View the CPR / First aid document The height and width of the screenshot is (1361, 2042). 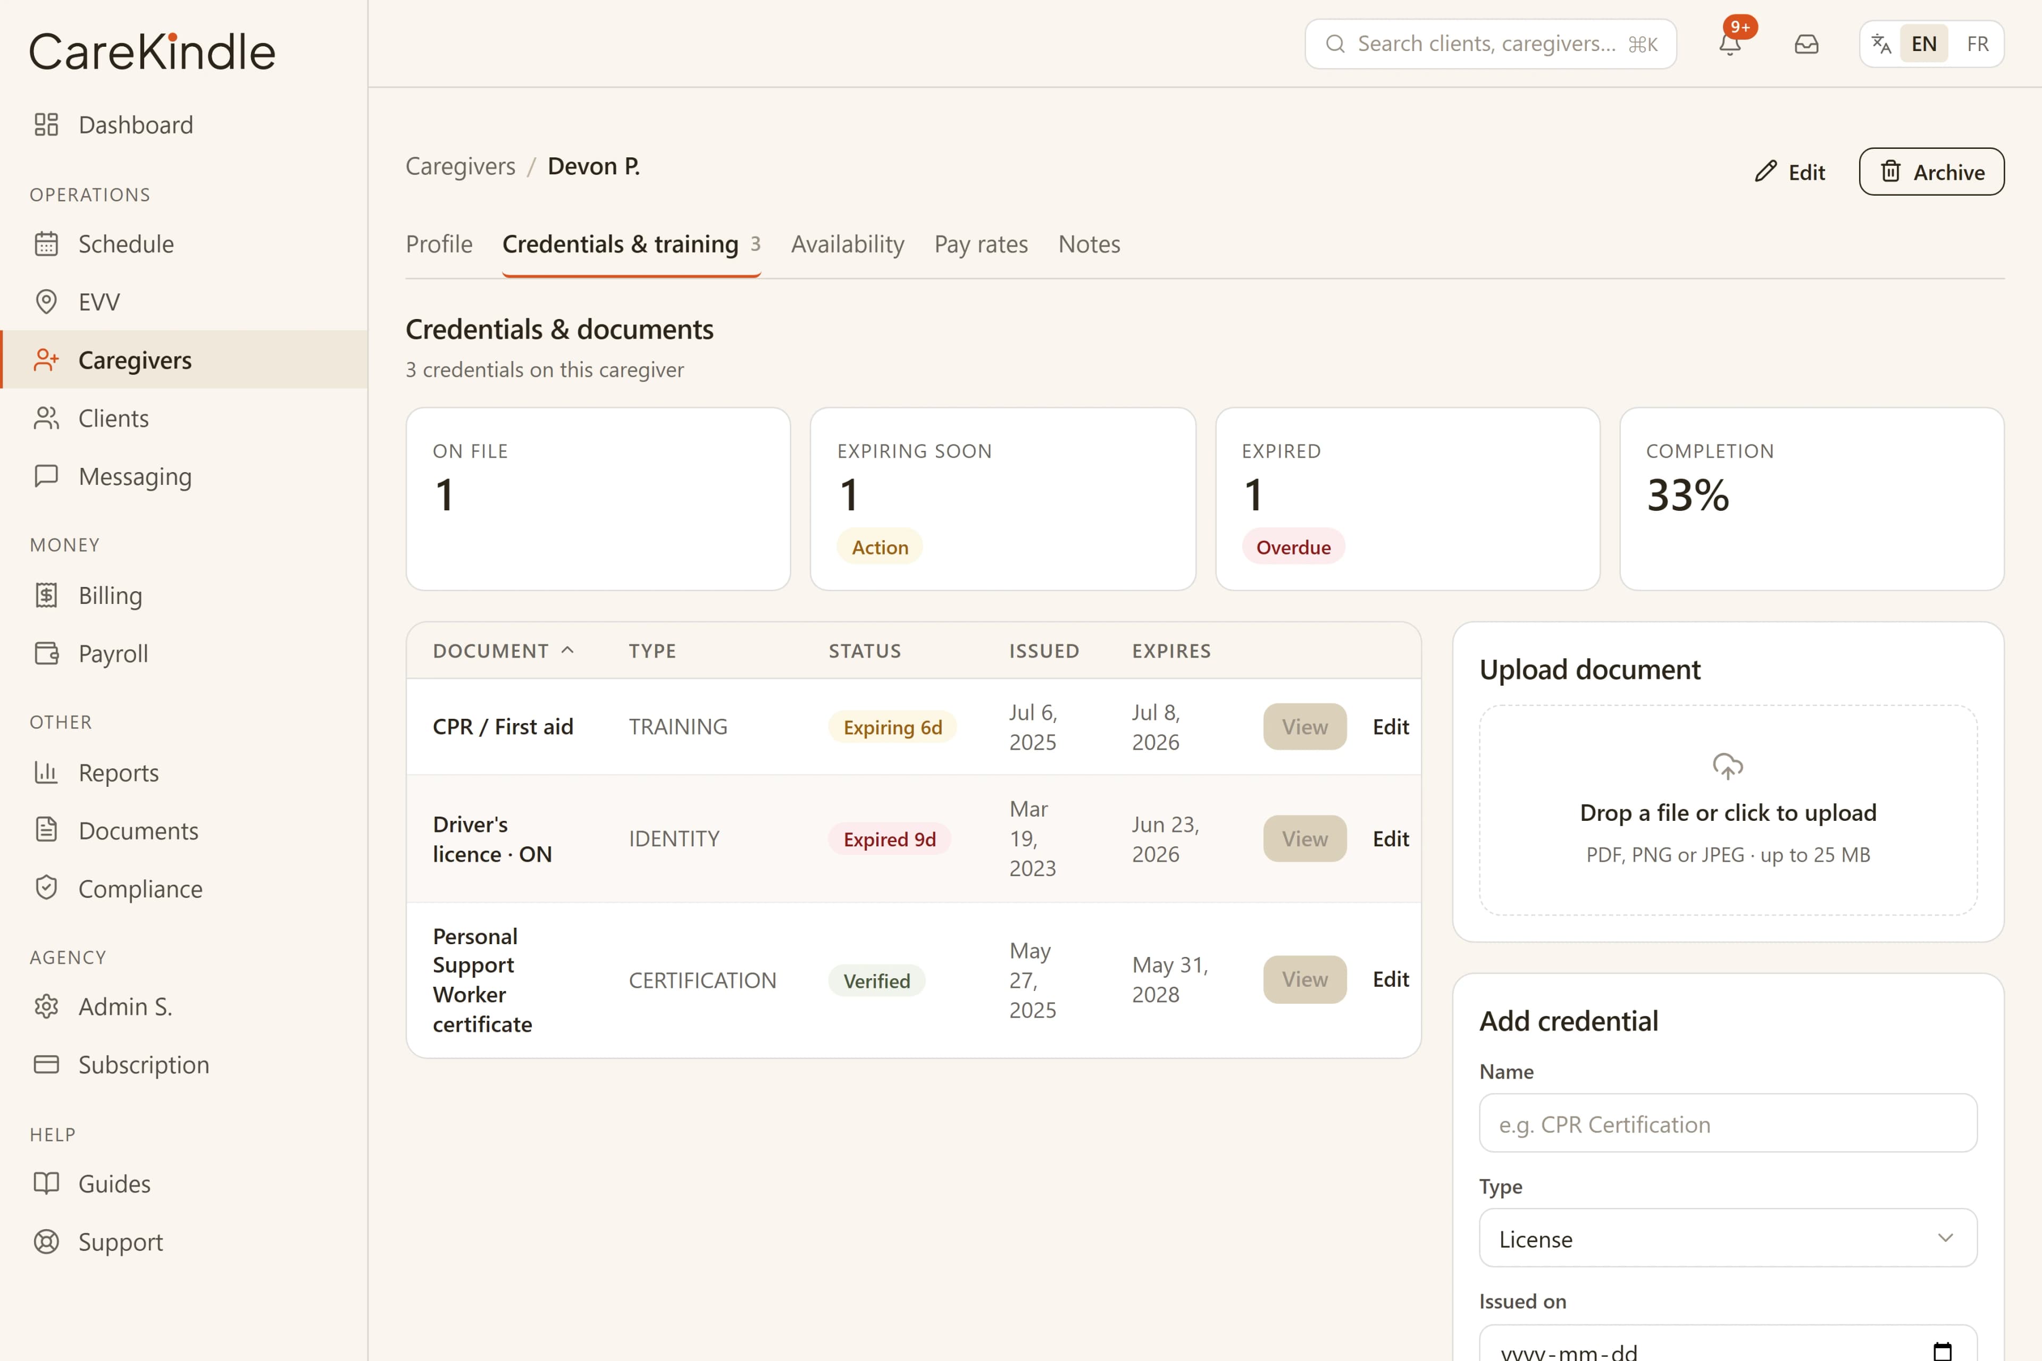pyautogui.click(x=1304, y=727)
